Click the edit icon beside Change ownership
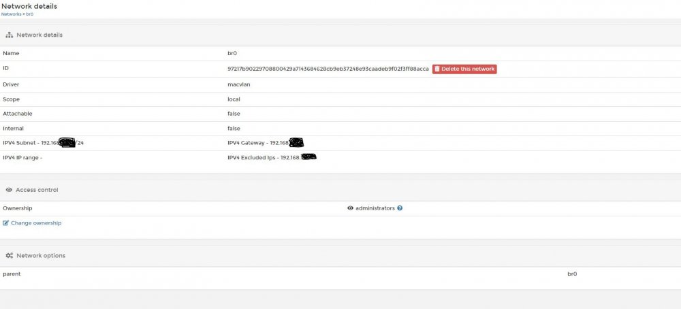The height and width of the screenshot is (309, 681). point(5,223)
